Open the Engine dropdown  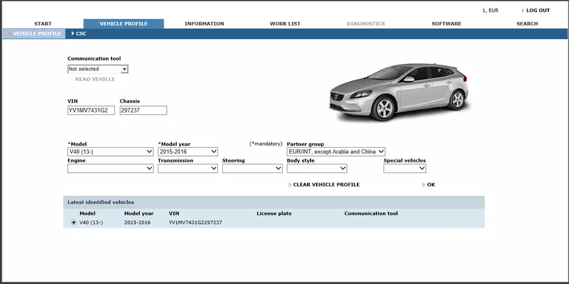(110, 168)
